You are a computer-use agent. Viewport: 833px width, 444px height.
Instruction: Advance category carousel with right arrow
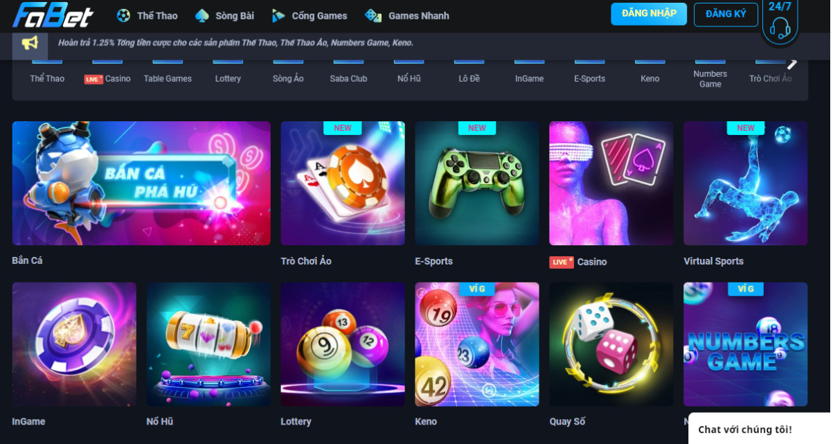pyautogui.click(x=792, y=64)
